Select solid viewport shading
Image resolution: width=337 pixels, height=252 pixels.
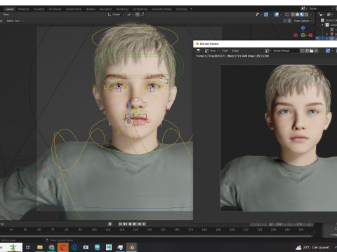tap(297, 15)
